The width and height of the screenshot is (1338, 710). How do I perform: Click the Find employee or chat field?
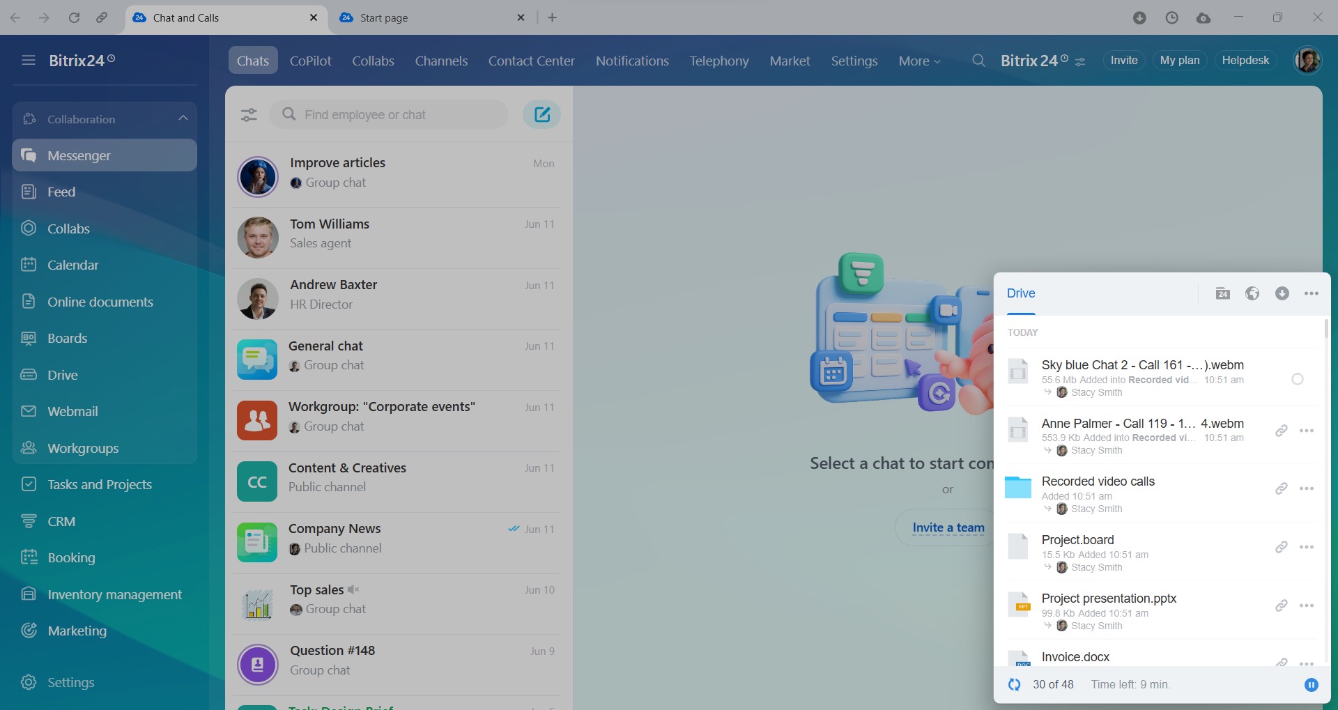tap(397, 114)
